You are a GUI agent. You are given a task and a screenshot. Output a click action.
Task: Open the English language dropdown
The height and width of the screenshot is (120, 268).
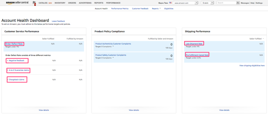(x=208, y=3)
